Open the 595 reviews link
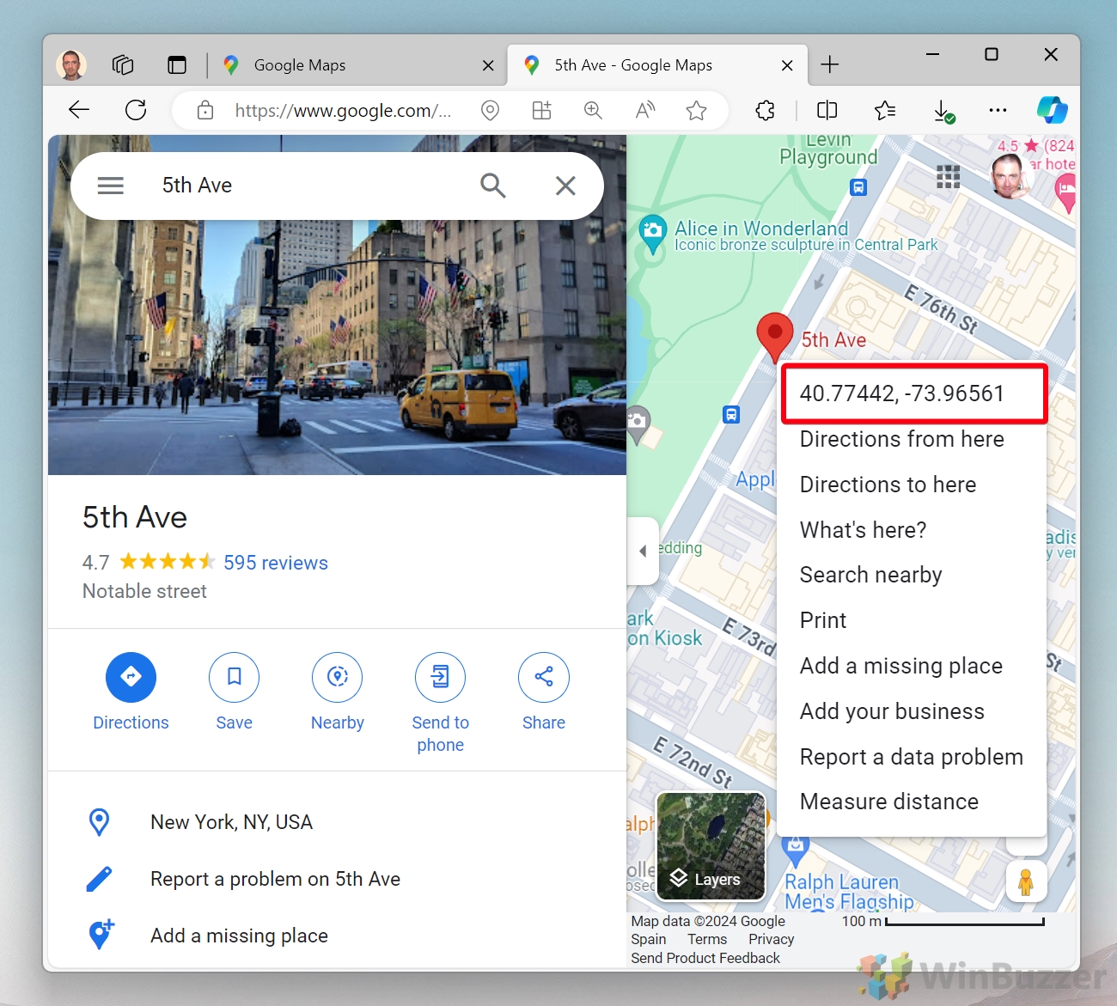The image size is (1117, 1006). pyautogui.click(x=276, y=563)
